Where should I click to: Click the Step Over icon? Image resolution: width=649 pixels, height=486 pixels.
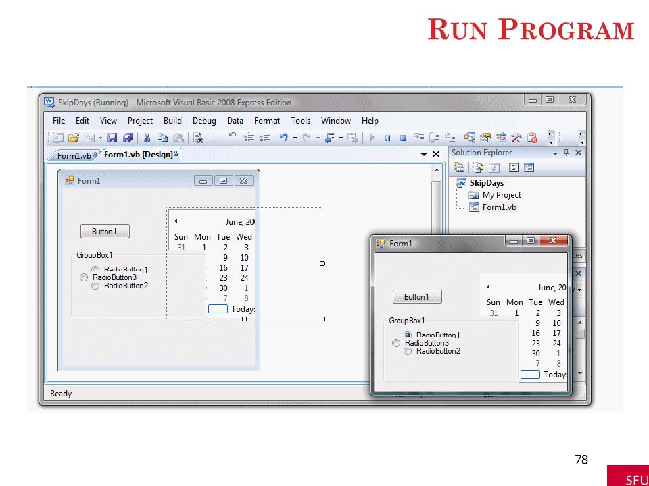click(435, 138)
